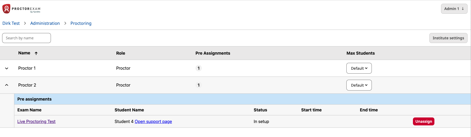Open Institute settings

(448, 38)
